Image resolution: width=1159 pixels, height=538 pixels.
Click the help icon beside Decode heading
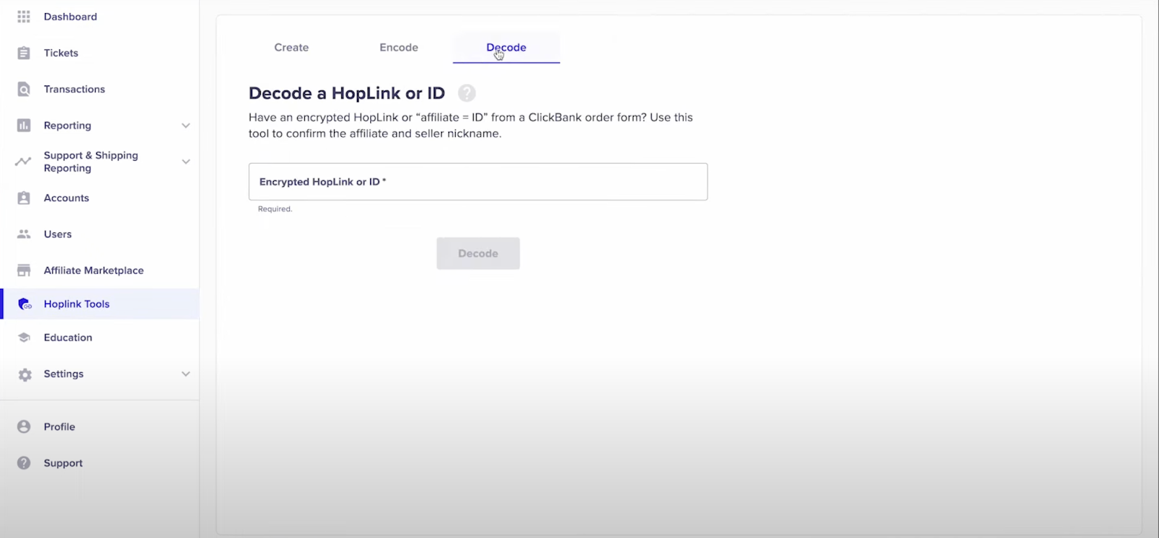click(x=467, y=93)
